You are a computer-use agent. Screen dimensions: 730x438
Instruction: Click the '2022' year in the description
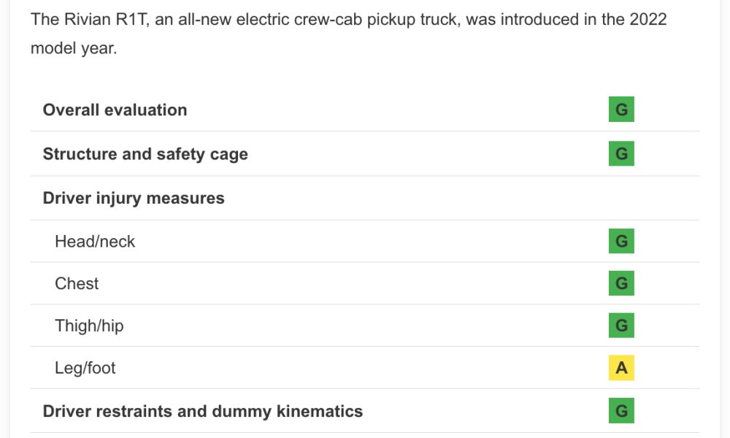tap(648, 20)
